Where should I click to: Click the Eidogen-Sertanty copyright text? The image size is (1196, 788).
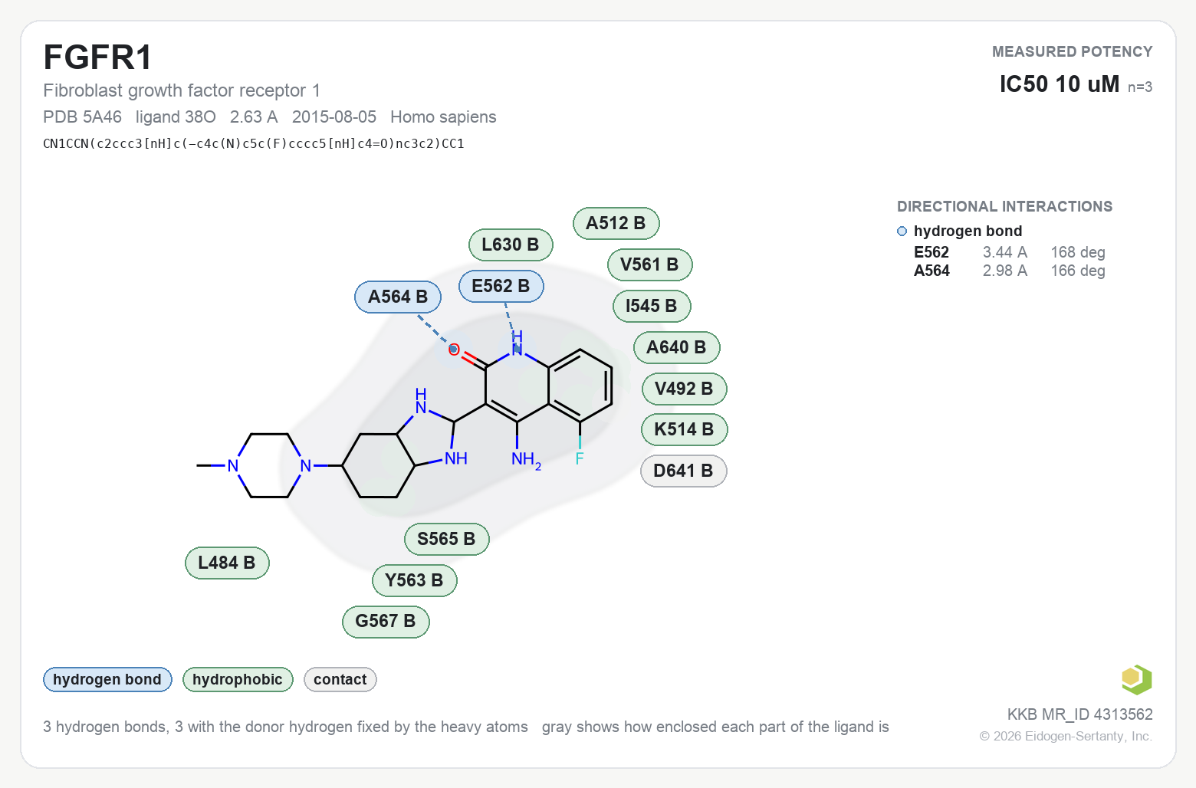tap(1066, 736)
